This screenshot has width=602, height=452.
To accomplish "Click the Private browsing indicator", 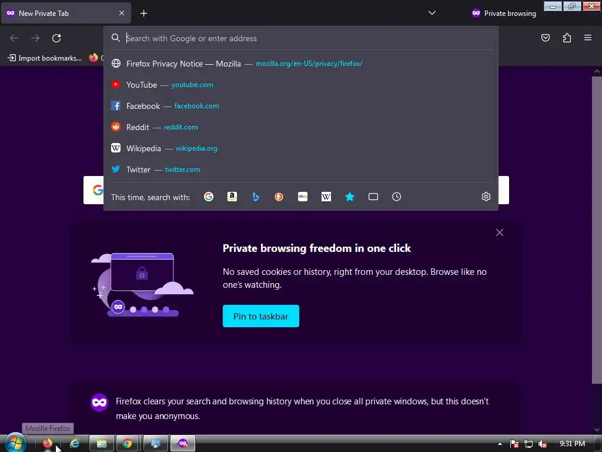I will point(504,14).
